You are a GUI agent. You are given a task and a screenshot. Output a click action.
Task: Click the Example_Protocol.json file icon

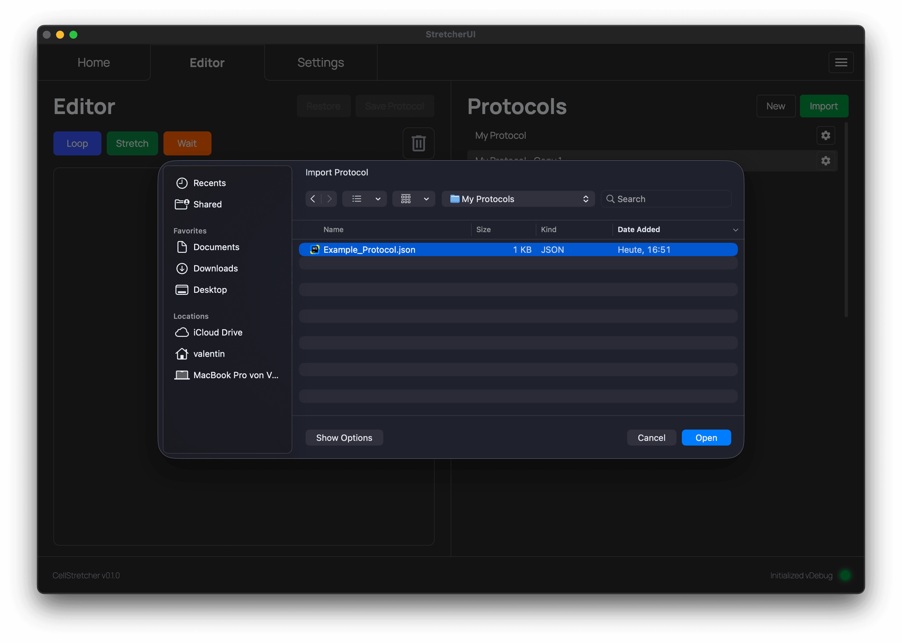tap(315, 249)
